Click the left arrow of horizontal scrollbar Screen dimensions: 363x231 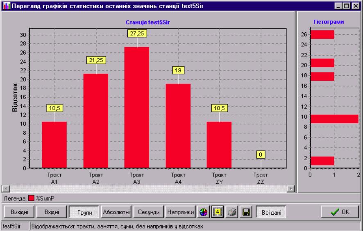(6, 189)
